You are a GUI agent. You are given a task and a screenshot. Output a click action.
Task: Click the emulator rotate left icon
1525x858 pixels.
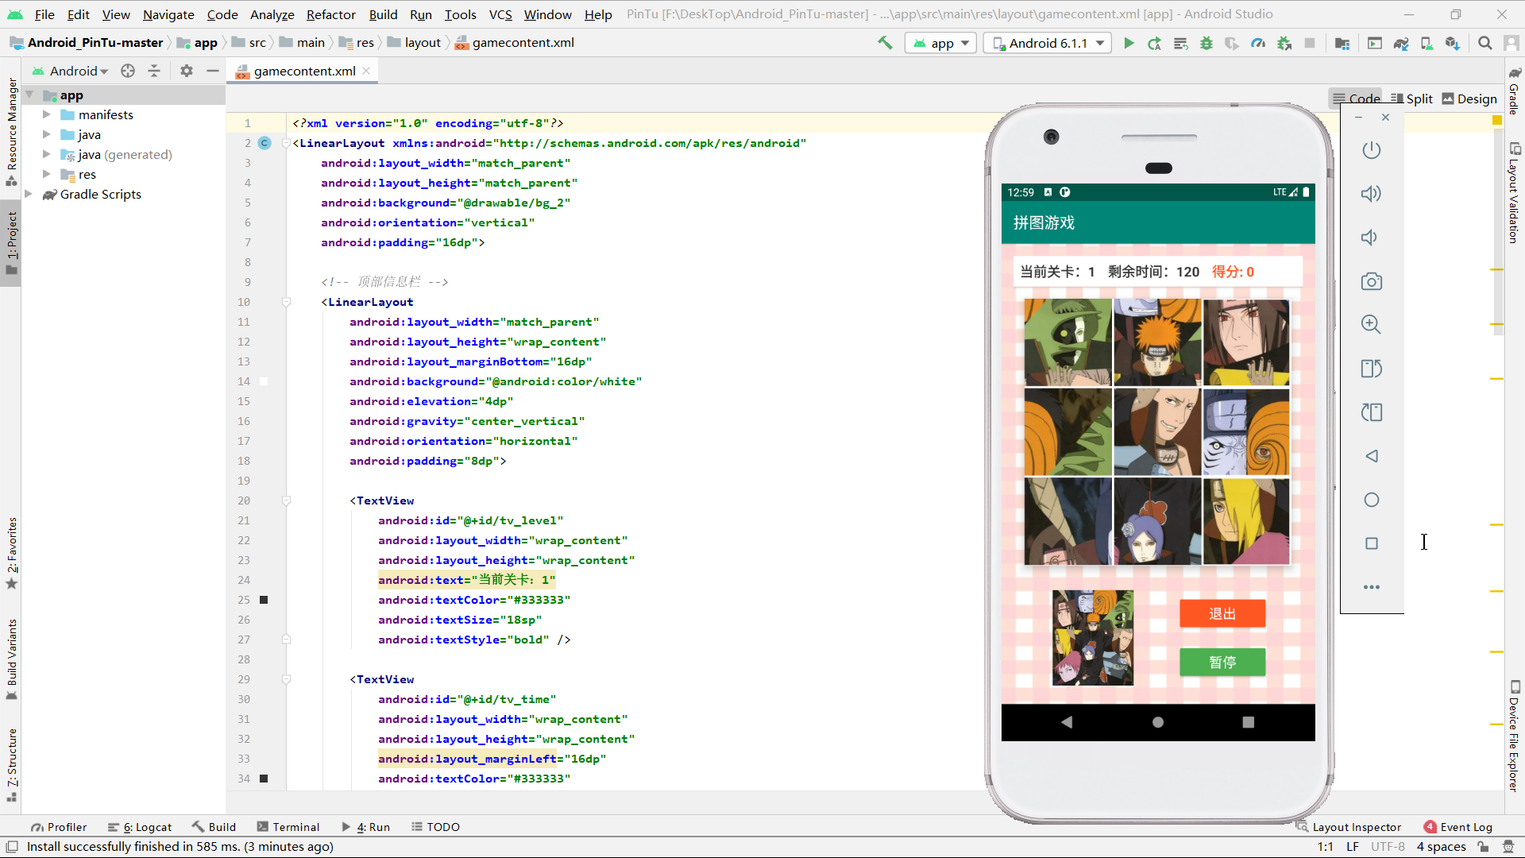pos(1372,369)
